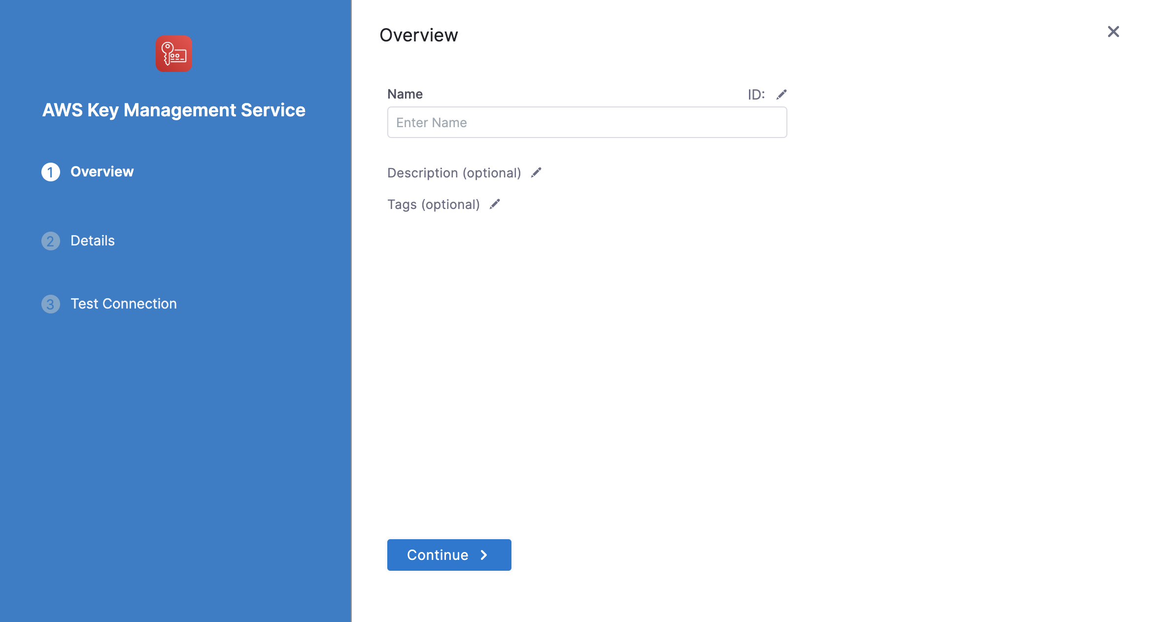Select the step 1 circle for Overview
1151x622 pixels.
pyautogui.click(x=51, y=172)
